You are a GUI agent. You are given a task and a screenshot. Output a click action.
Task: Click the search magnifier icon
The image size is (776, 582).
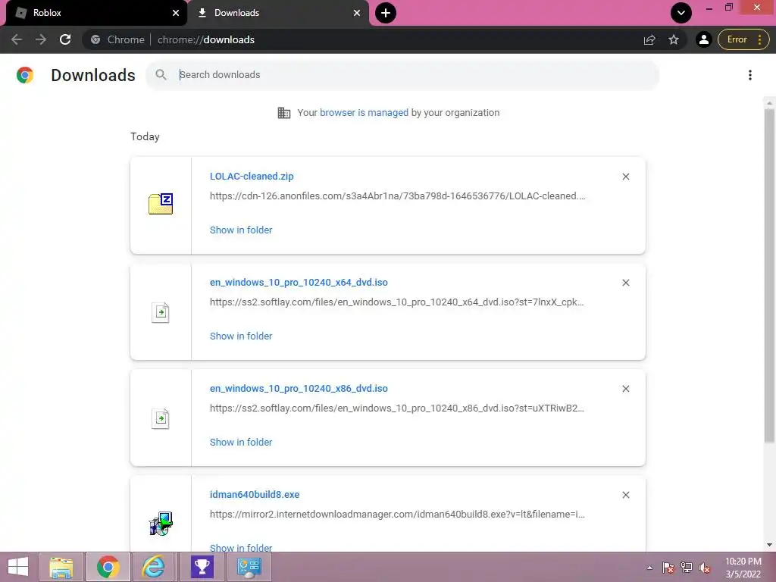(x=161, y=75)
